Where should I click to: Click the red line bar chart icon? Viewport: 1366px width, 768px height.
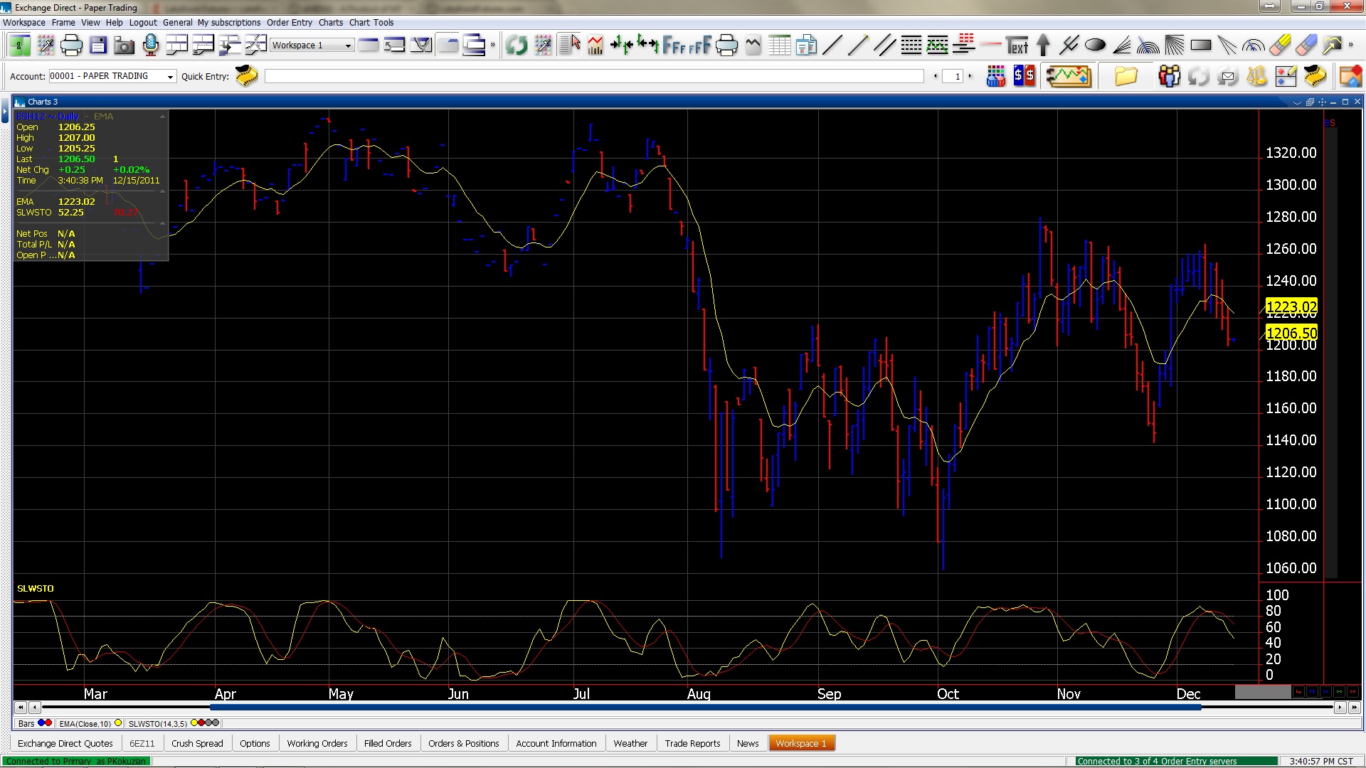pos(595,46)
